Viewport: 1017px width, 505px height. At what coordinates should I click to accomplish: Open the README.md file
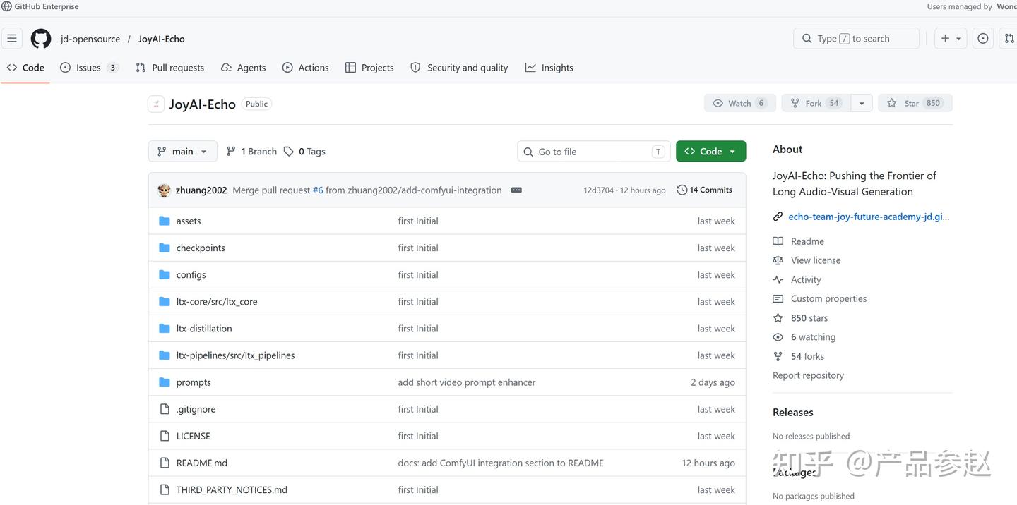201,463
